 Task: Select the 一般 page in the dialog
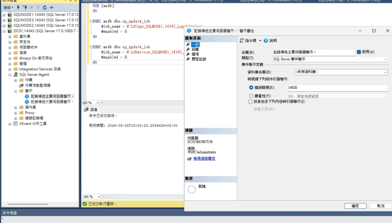(195, 44)
